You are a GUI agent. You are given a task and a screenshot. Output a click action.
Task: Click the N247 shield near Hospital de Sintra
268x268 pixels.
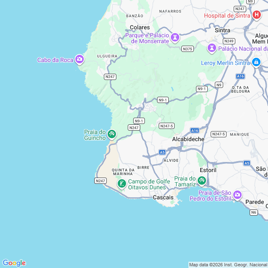240,9
